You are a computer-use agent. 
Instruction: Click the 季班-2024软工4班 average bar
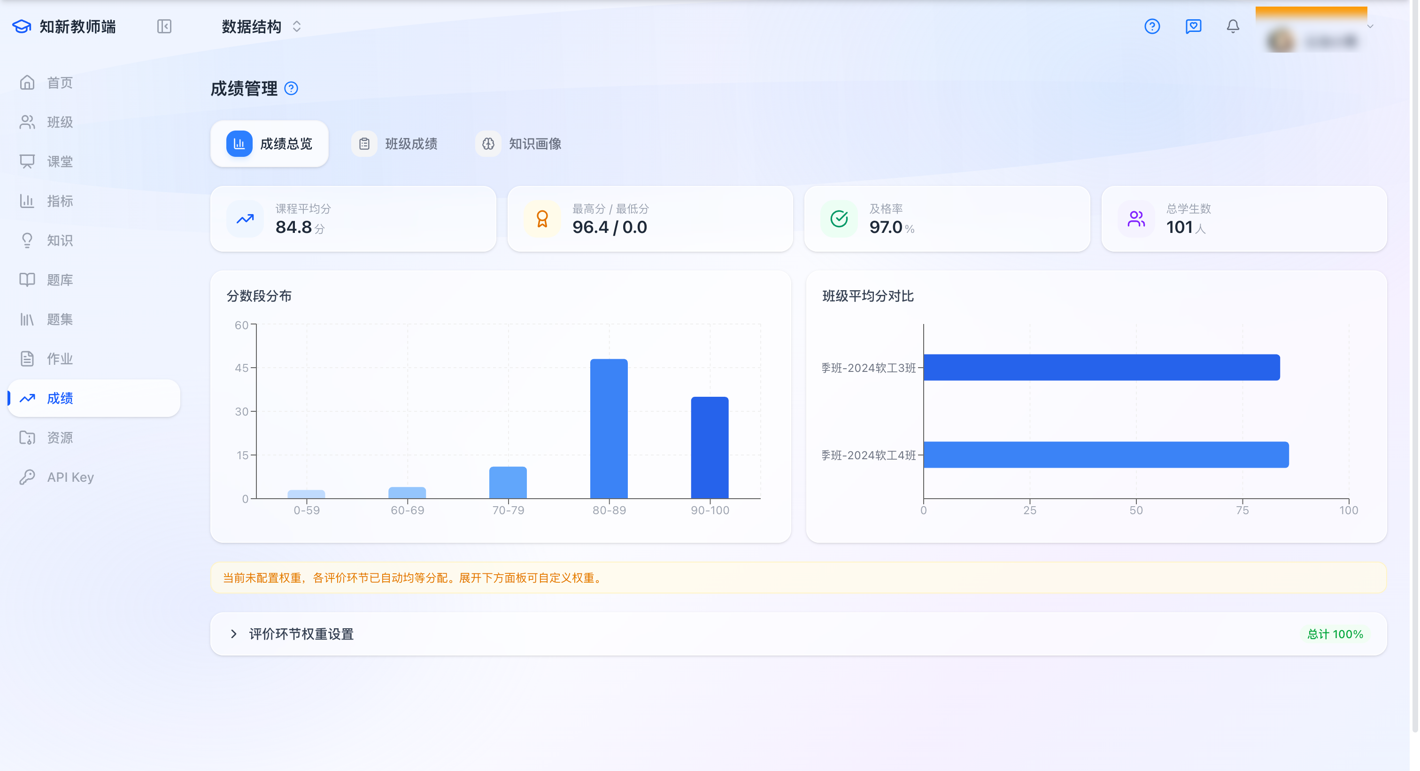coord(1106,455)
